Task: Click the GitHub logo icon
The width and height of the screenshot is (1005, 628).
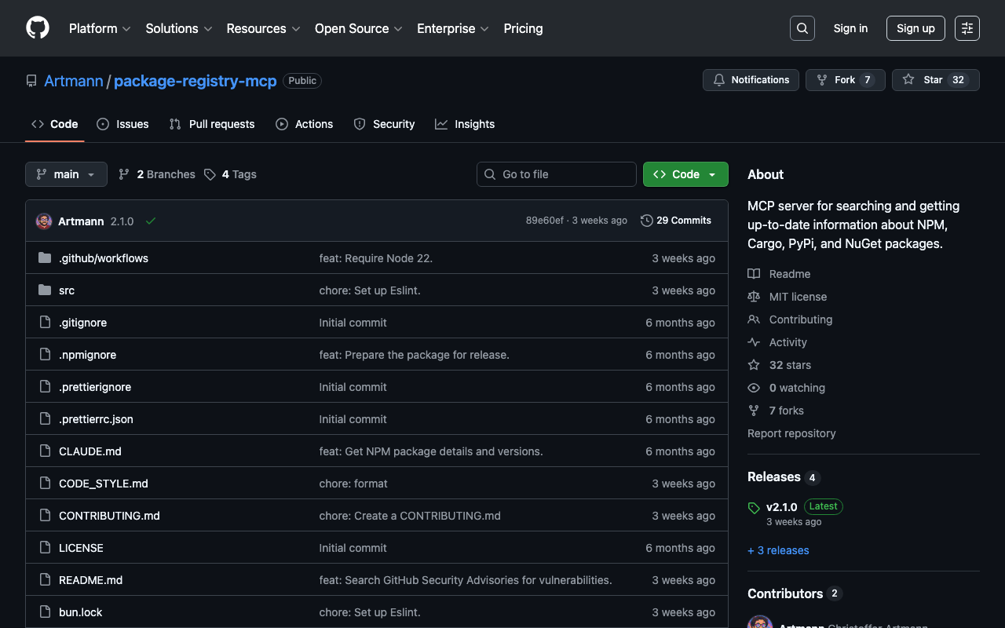Action: click(x=38, y=28)
